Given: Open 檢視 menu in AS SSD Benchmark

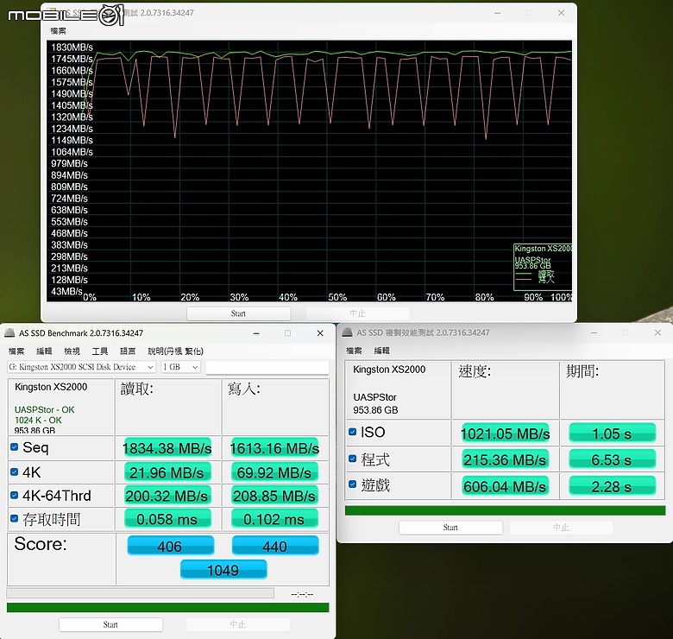Looking at the screenshot, I should click(72, 351).
